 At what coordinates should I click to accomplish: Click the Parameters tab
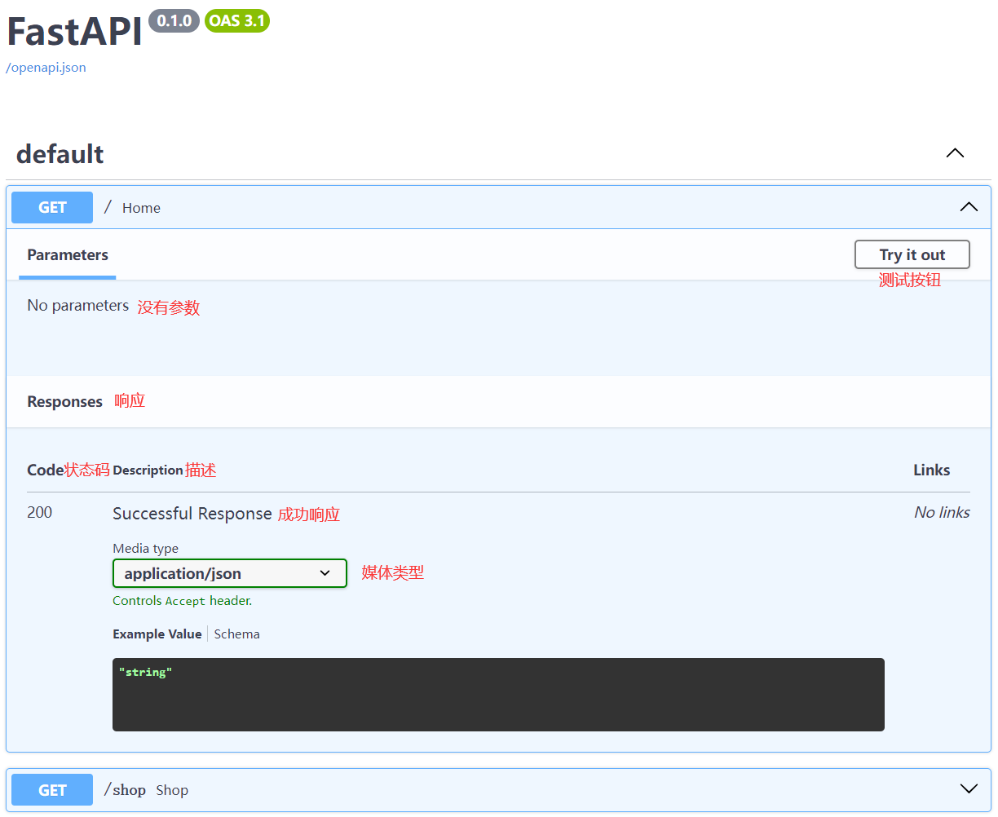(x=68, y=255)
